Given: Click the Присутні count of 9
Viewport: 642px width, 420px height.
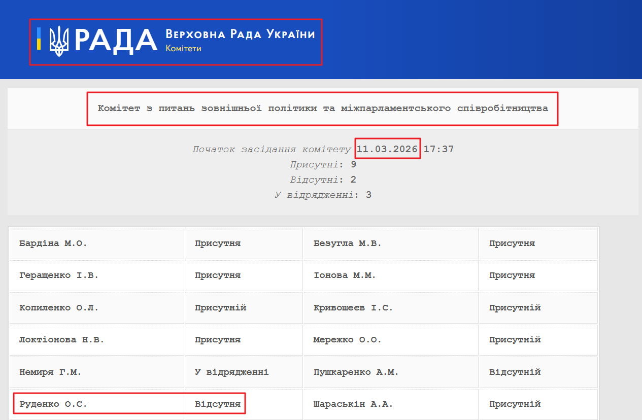Looking at the screenshot, I should point(354,164).
